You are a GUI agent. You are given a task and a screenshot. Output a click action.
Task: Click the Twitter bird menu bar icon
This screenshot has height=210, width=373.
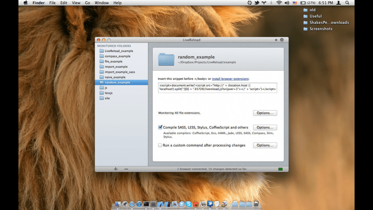click(257, 3)
